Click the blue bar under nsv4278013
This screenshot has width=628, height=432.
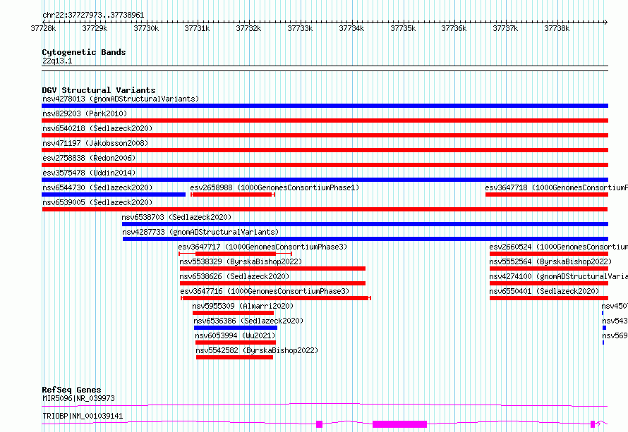click(325, 106)
